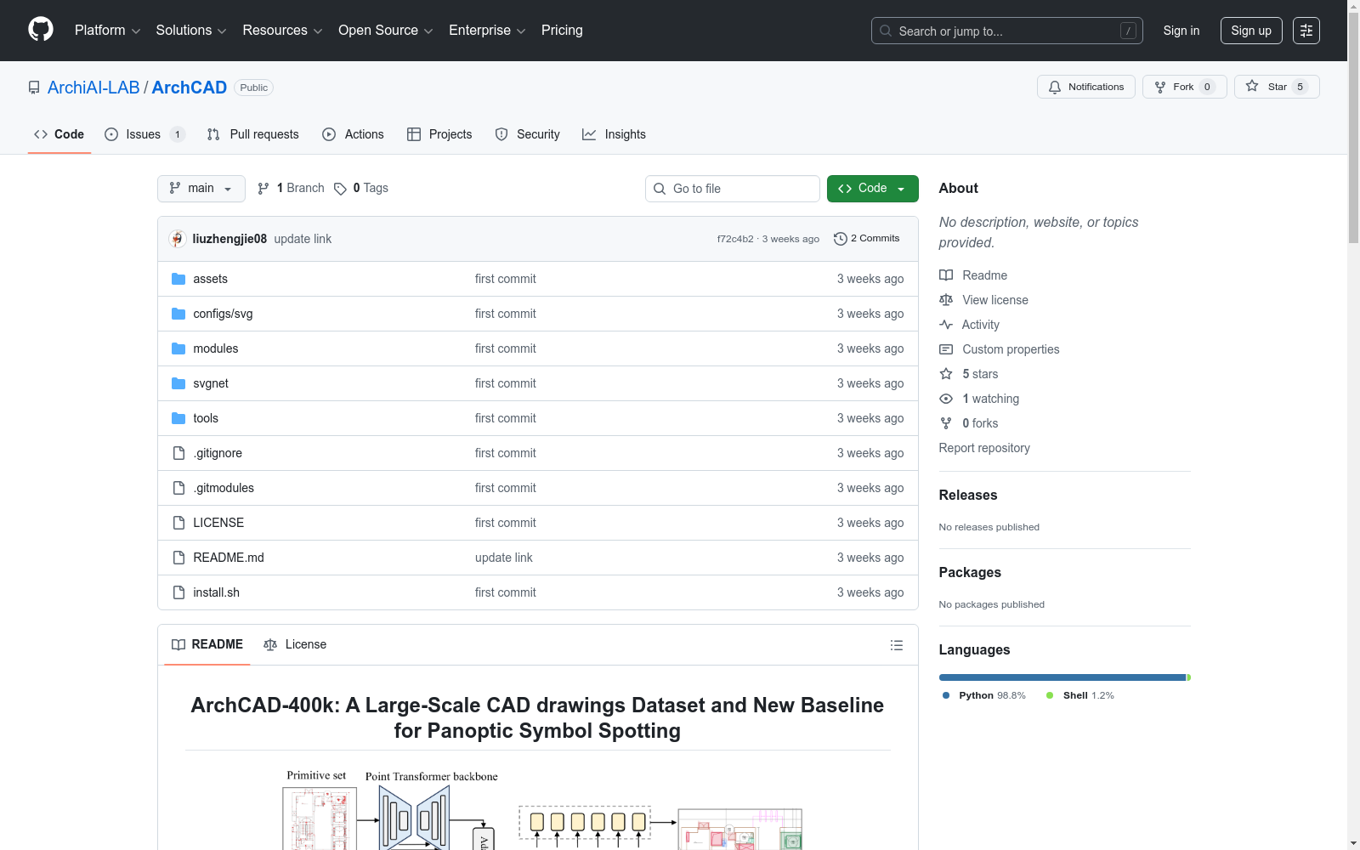This screenshot has height=850, width=1360.
Task: Open the README.md file
Action: pos(229,558)
